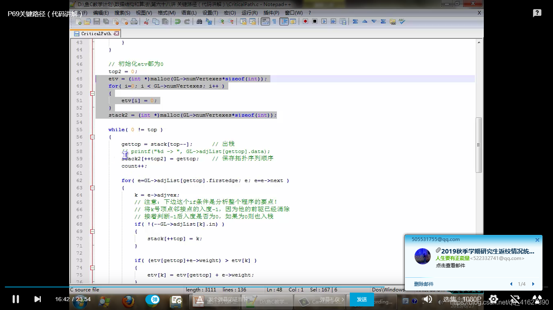The height and width of the screenshot is (310, 553).
Task: Open the 2019秋季学期研究生返校 mail title
Action: tap(488, 251)
